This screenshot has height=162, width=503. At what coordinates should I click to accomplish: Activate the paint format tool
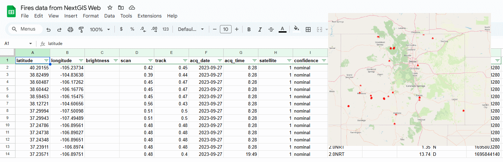(x=81, y=30)
